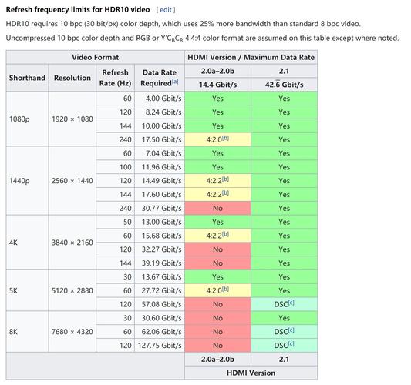Click the '2.1' header cell at table top
This screenshot has height=385, width=411.
click(x=284, y=71)
